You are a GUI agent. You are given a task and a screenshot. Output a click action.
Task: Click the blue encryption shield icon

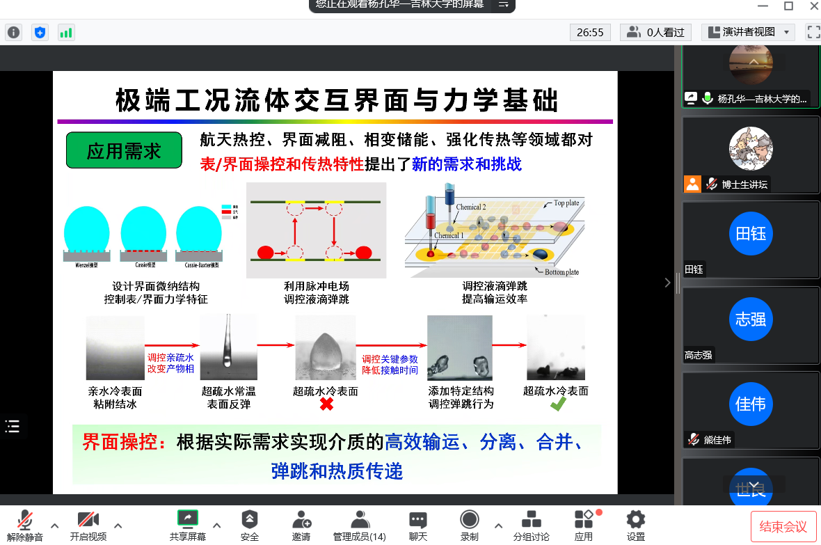coord(40,32)
